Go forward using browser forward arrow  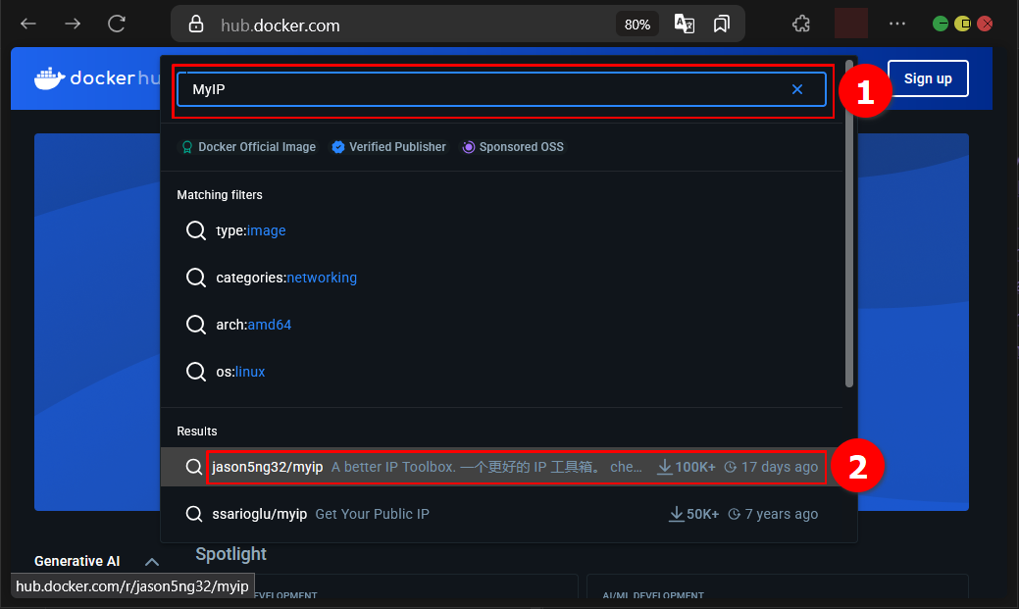coord(73,25)
